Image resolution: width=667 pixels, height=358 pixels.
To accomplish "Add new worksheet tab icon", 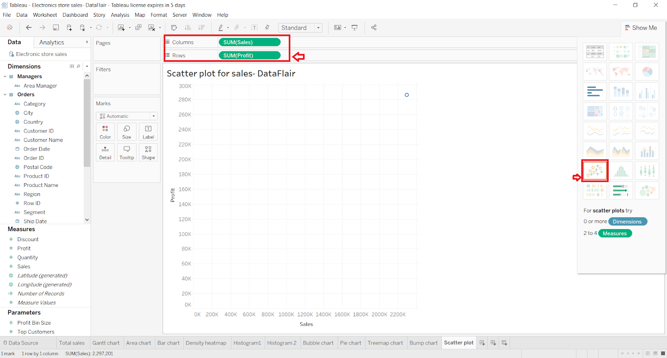I will [x=482, y=343].
